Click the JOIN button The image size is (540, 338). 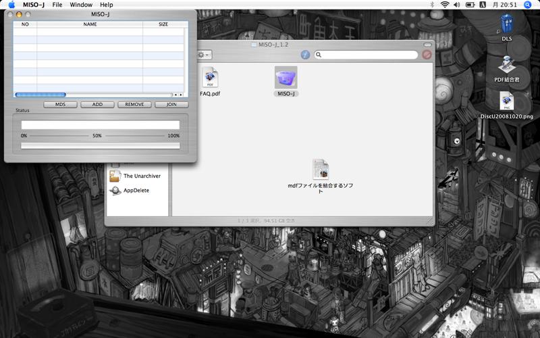pos(171,105)
